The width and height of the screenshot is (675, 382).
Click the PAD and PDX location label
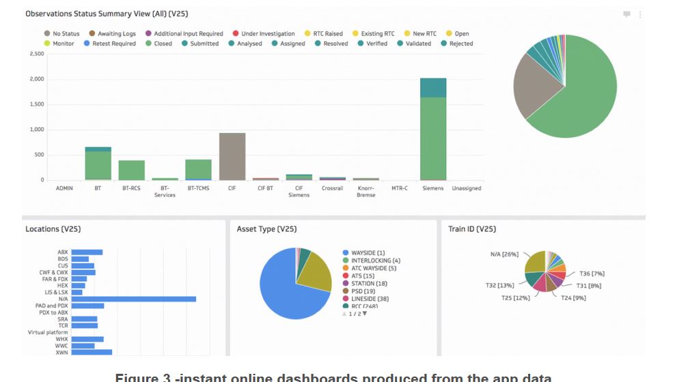(x=52, y=306)
